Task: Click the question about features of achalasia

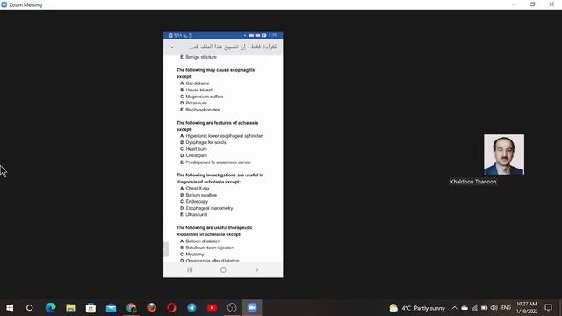Action: [x=217, y=126]
